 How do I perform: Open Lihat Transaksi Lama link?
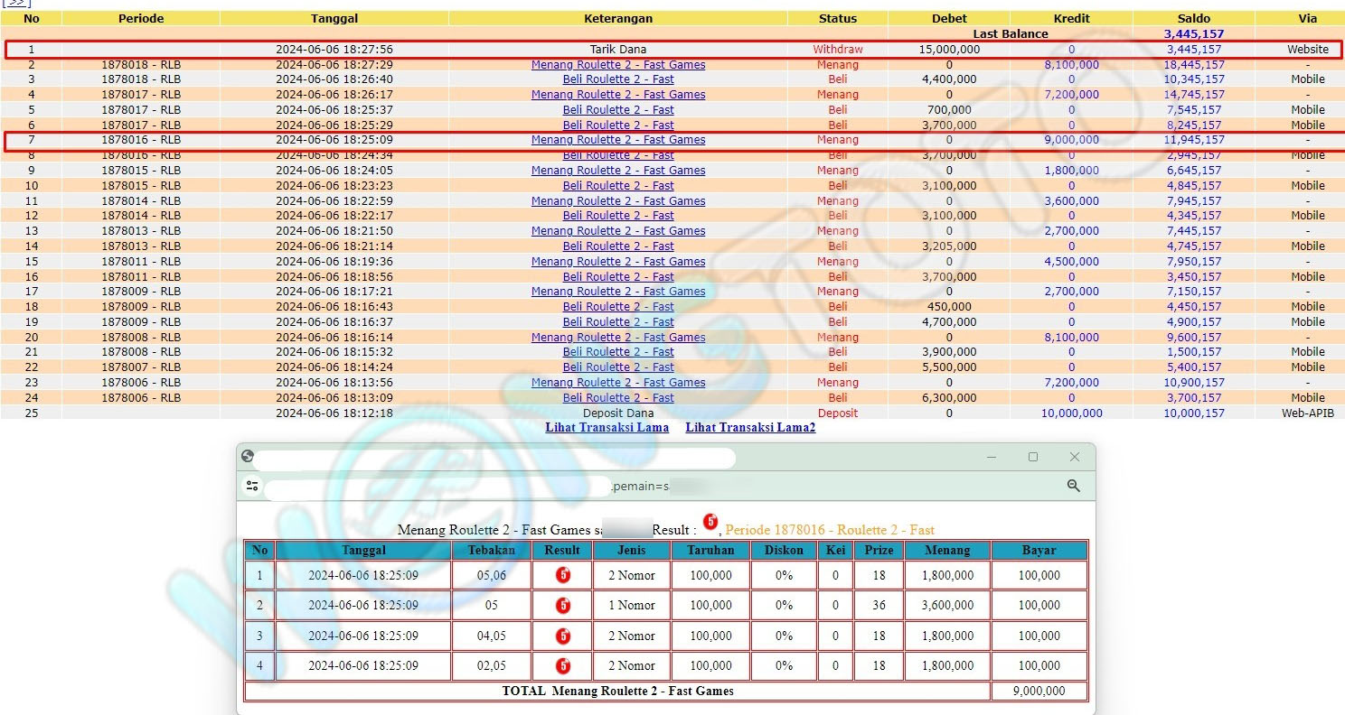click(x=607, y=427)
